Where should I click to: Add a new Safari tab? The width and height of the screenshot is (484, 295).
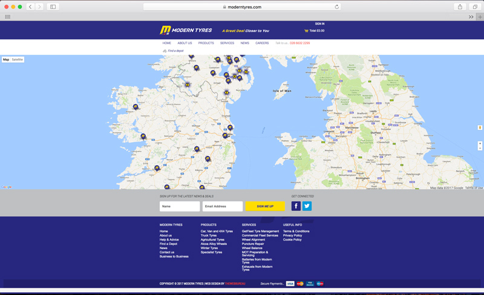480,17
